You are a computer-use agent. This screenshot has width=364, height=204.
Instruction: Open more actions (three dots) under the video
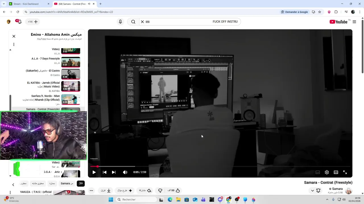(x=91, y=191)
